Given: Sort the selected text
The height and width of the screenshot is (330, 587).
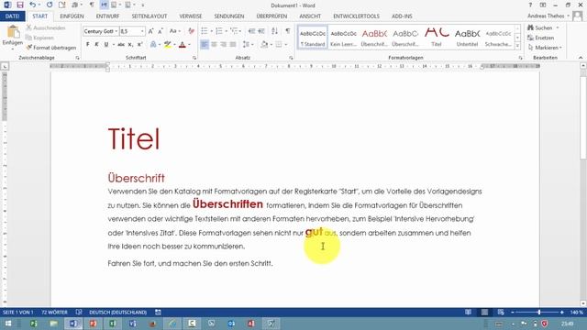Looking at the screenshot, I should point(275,31).
